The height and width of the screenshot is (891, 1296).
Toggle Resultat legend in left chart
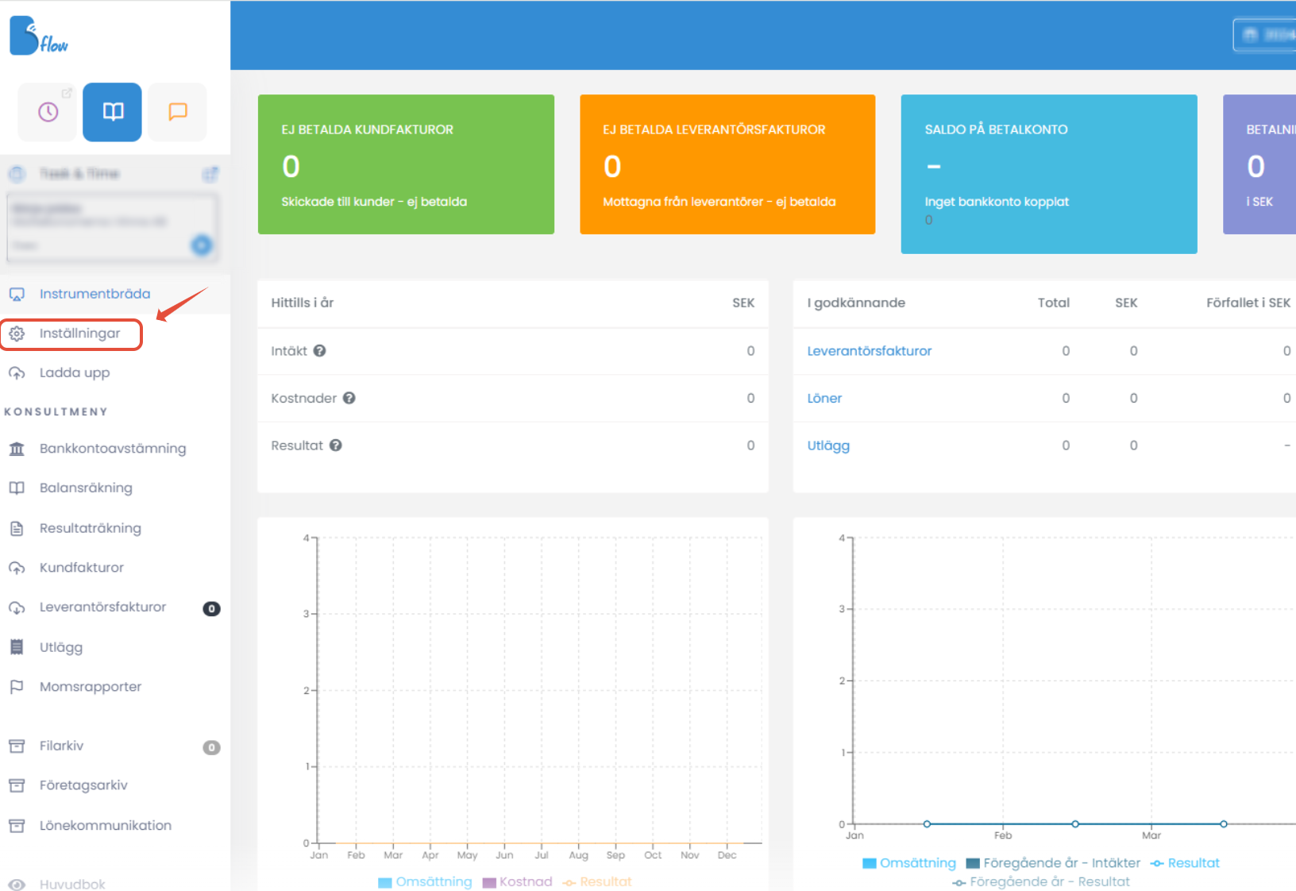click(x=597, y=882)
